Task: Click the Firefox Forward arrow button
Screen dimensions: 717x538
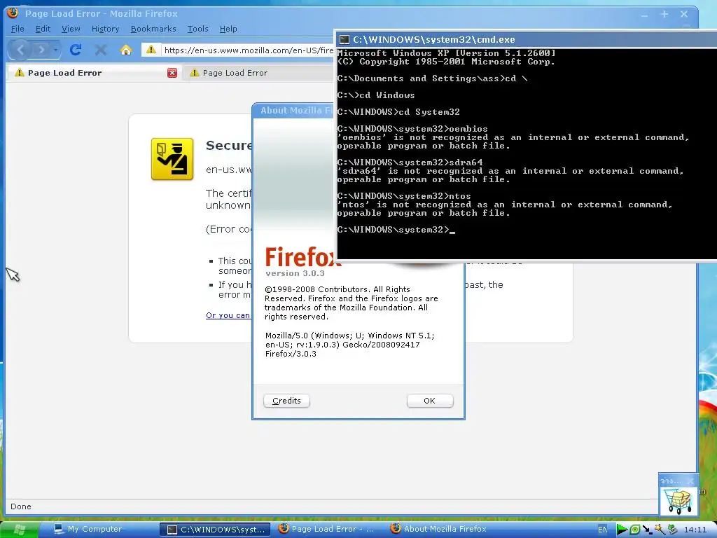Action: tap(41, 50)
